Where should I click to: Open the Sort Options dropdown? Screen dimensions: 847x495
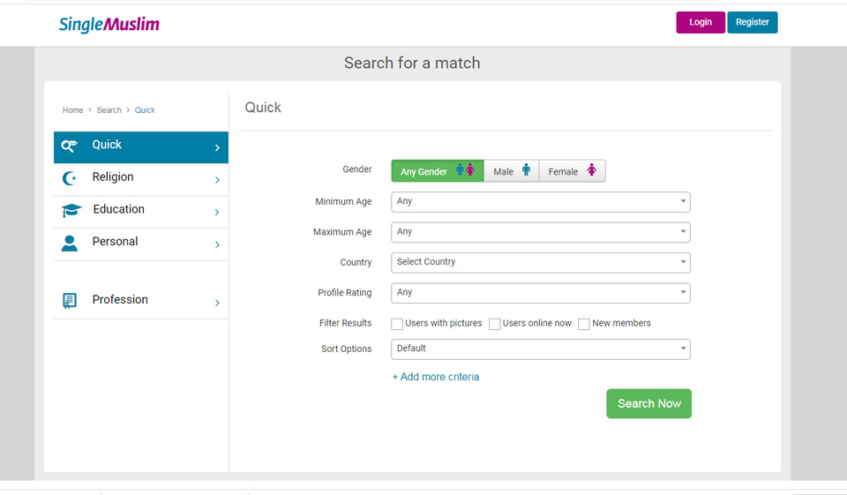pos(540,349)
